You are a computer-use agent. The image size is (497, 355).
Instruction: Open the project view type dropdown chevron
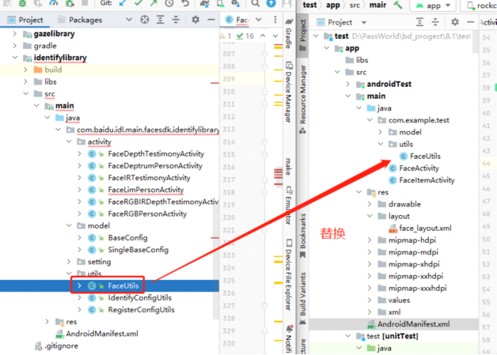129,20
